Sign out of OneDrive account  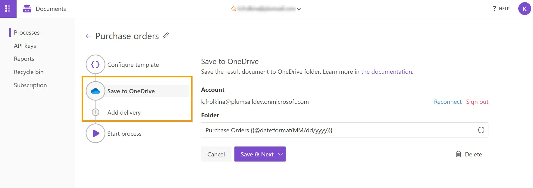click(x=477, y=102)
